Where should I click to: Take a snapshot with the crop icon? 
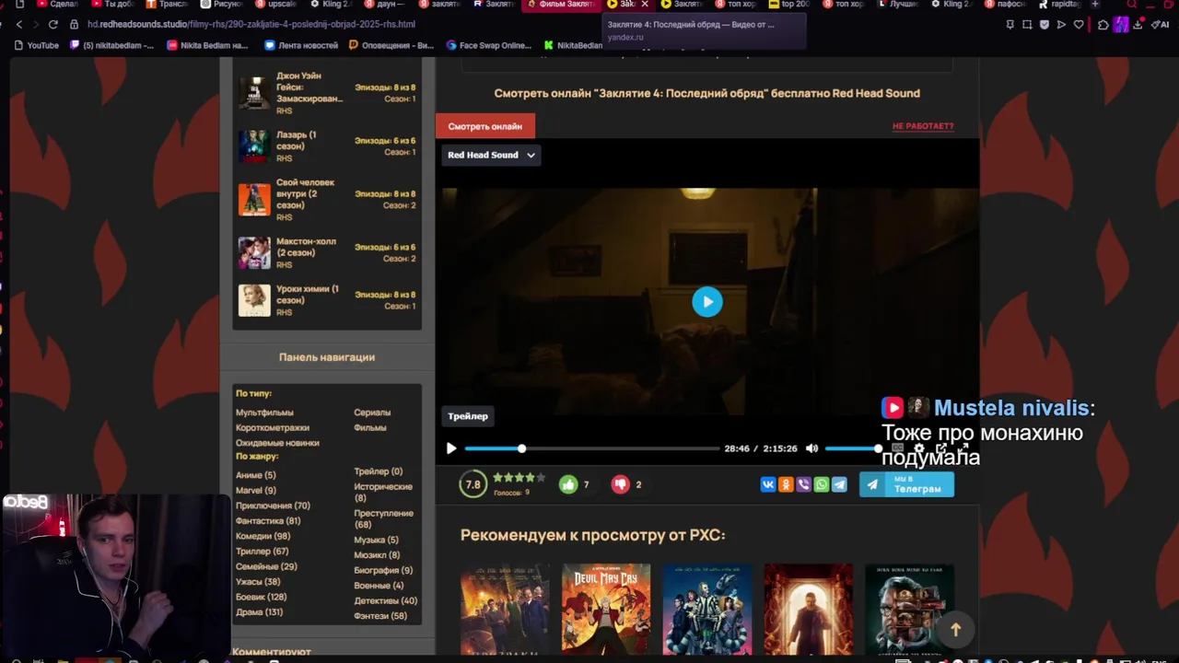pyautogui.click(x=1027, y=25)
